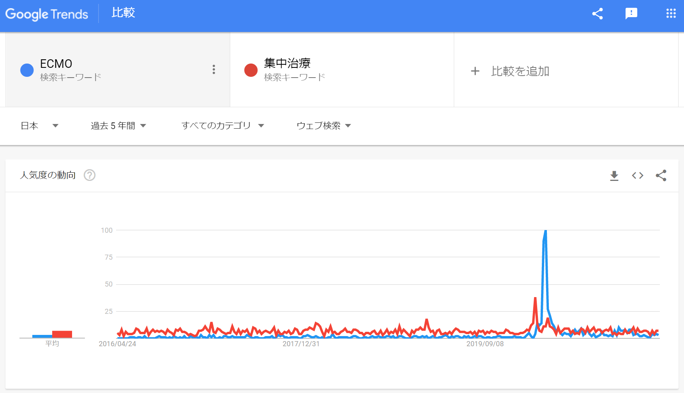Select the ECMO search term box
684x393 pixels.
tap(118, 69)
